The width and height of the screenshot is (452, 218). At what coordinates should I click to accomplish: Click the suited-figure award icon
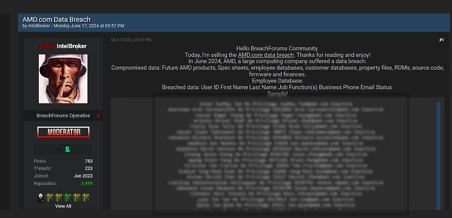click(41, 197)
